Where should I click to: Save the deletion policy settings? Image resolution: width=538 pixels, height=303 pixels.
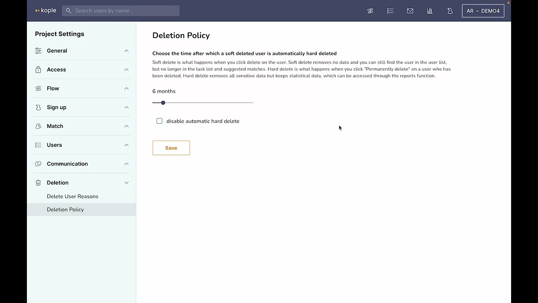coord(171,148)
